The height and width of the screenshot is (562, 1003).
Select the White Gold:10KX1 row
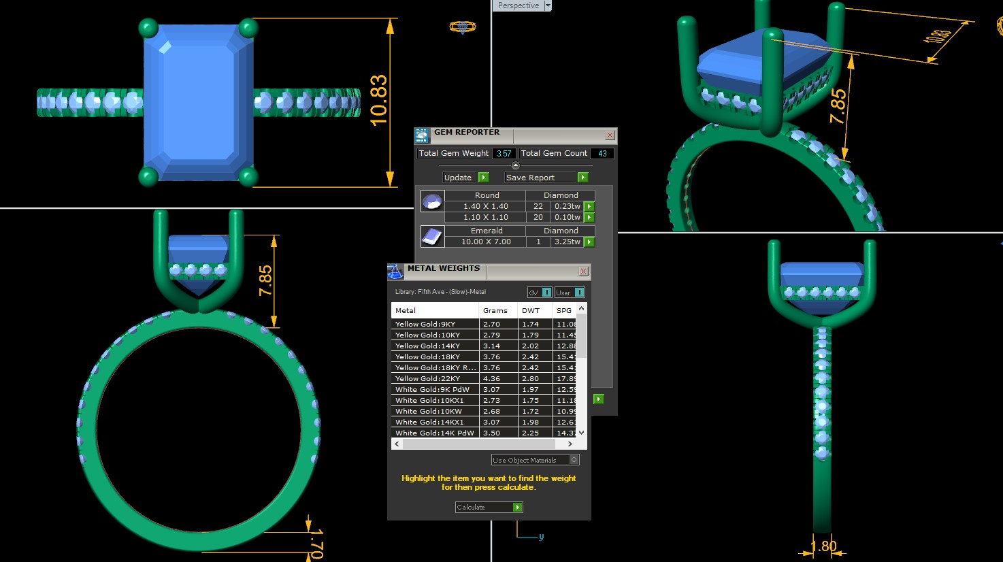point(484,400)
